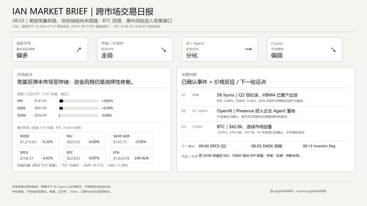The height and width of the screenshot is (206, 367).
Task: Click the +0.65% change value
Action: (x=107, y=101)
